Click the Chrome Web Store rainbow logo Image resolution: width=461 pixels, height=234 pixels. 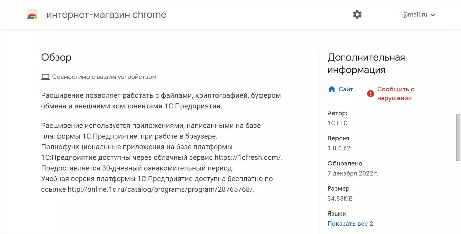coord(32,15)
